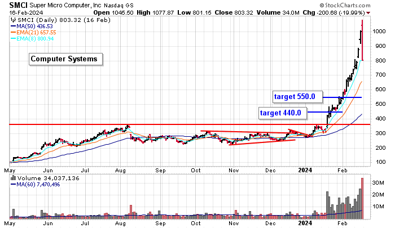The image size is (395, 228).
Task: Click the 1000 price axis label
Action: [379, 32]
